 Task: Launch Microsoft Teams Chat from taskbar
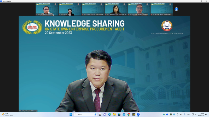click(105, 114)
